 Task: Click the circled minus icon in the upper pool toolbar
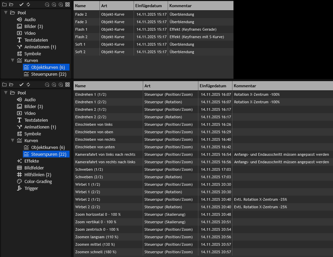(x=47, y=4)
